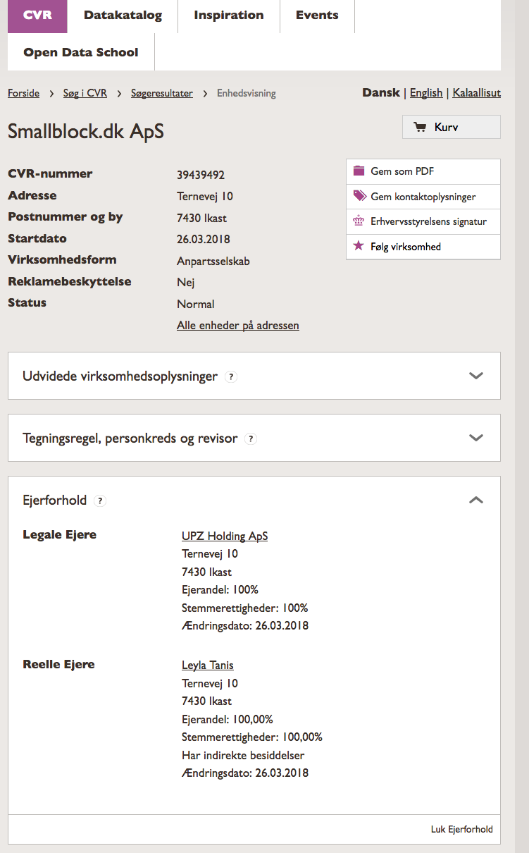The image size is (529, 853).
Task: Open help icon next to Ejerforhold
Action: pyautogui.click(x=100, y=501)
